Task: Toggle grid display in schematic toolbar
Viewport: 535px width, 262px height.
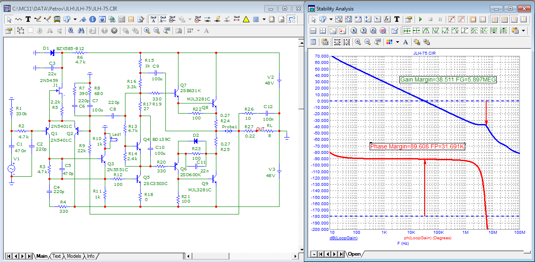Action: pos(256,19)
